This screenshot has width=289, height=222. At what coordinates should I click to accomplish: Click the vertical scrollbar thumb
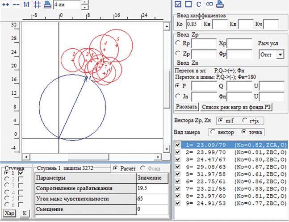(167, 89)
